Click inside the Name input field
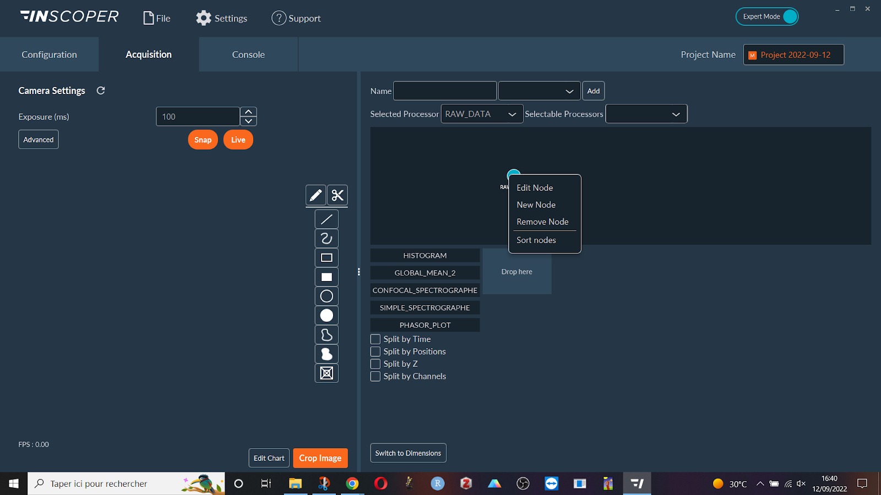This screenshot has height=495, width=881. point(444,91)
